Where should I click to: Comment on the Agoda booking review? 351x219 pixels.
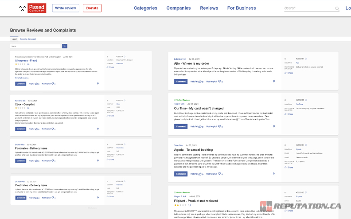tap(181, 174)
